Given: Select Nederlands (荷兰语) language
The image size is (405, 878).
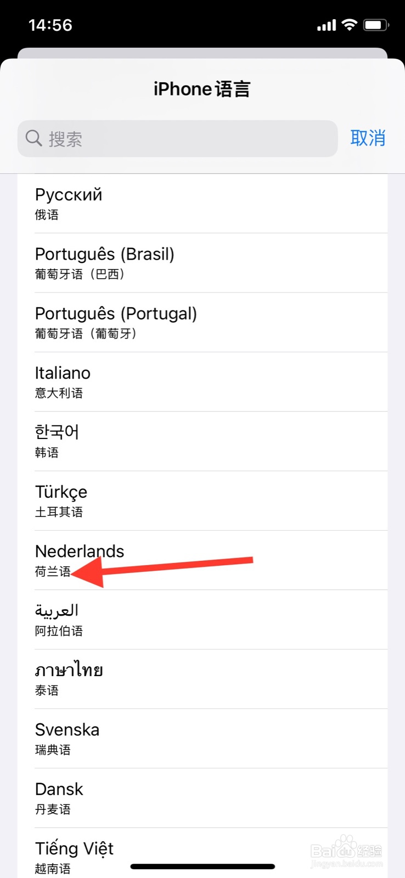Looking at the screenshot, I should 203,560.
